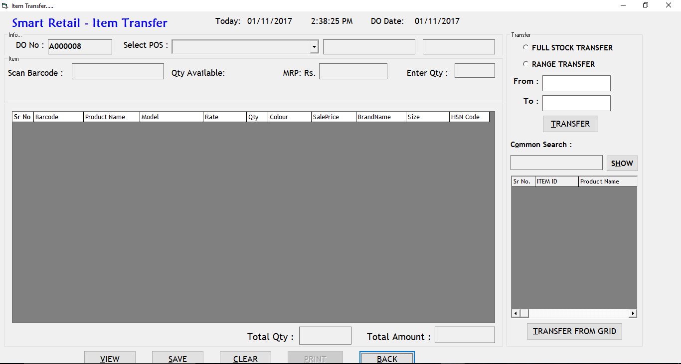This screenshot has width=681, height=364.
Task: Open the Select POS dropdown
Action: click(314, 47)
